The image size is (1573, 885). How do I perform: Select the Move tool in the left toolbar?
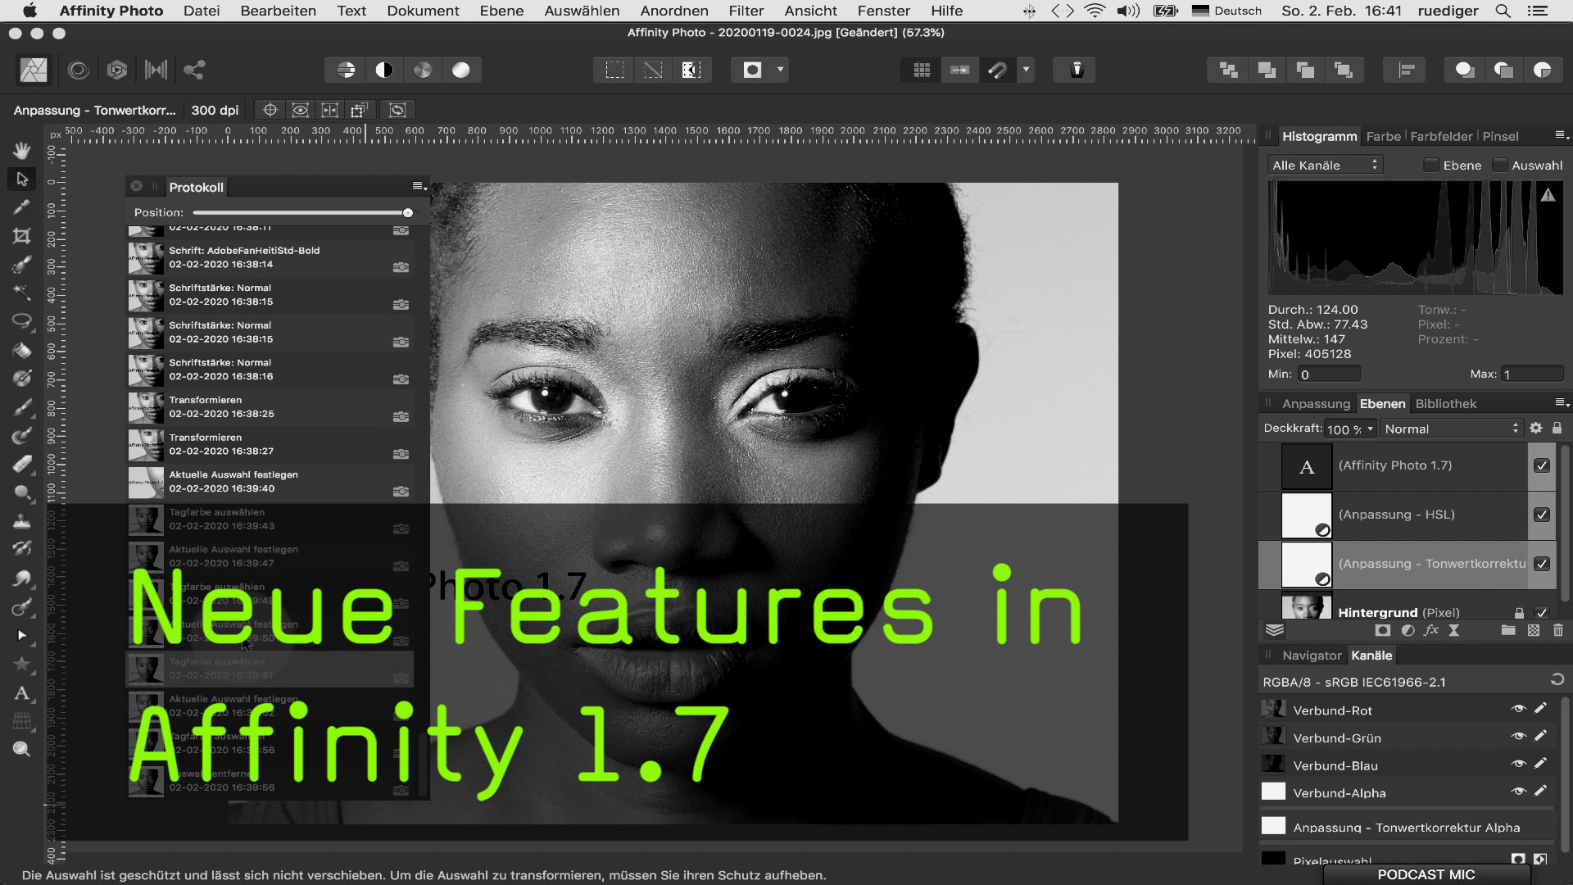point(22,179)
